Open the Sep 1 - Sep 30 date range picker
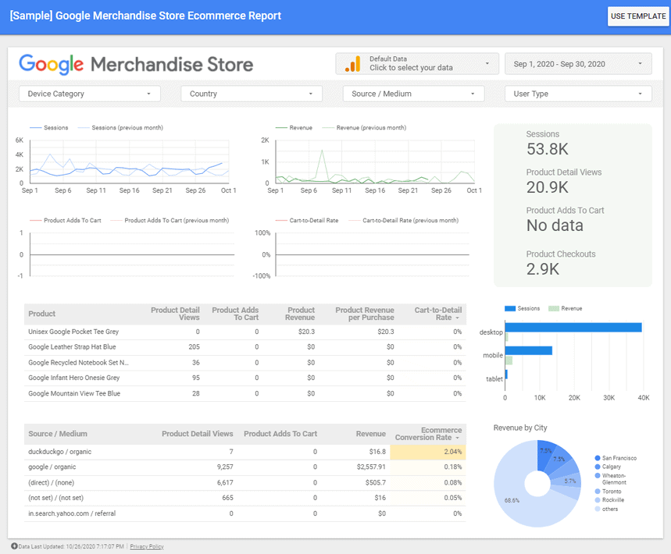The image size is (671, 554). 578,63
